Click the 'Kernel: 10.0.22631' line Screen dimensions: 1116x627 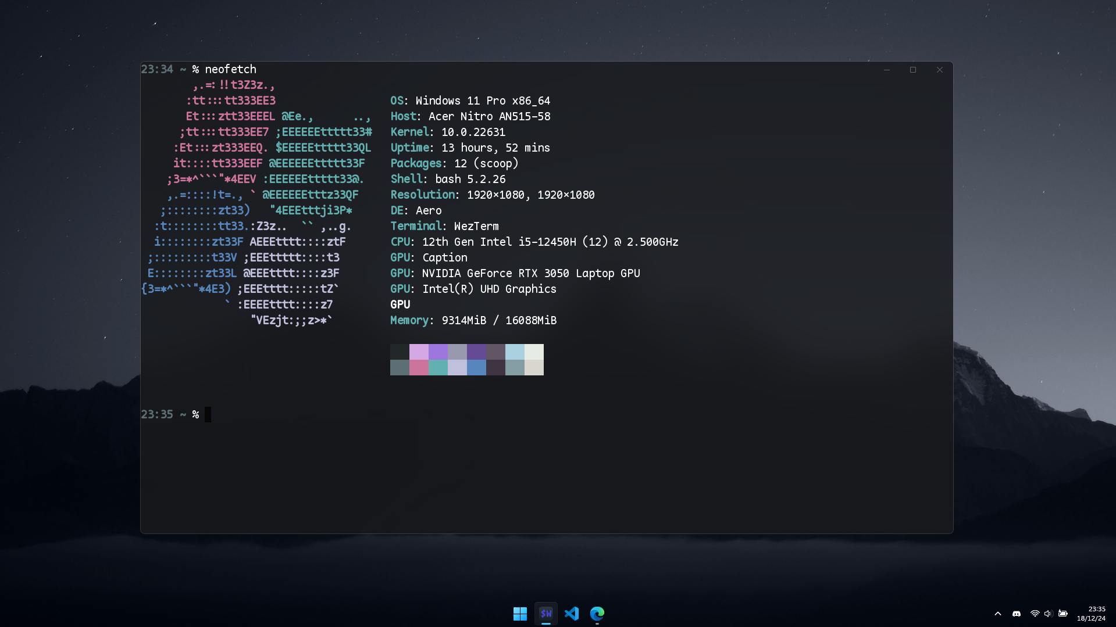point(448,132)
